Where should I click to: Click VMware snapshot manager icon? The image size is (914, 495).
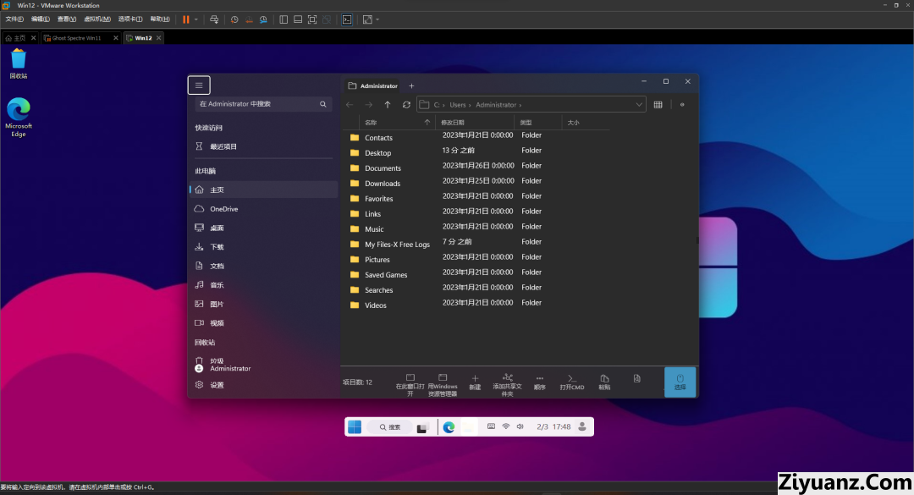click(x=263, y=19)
